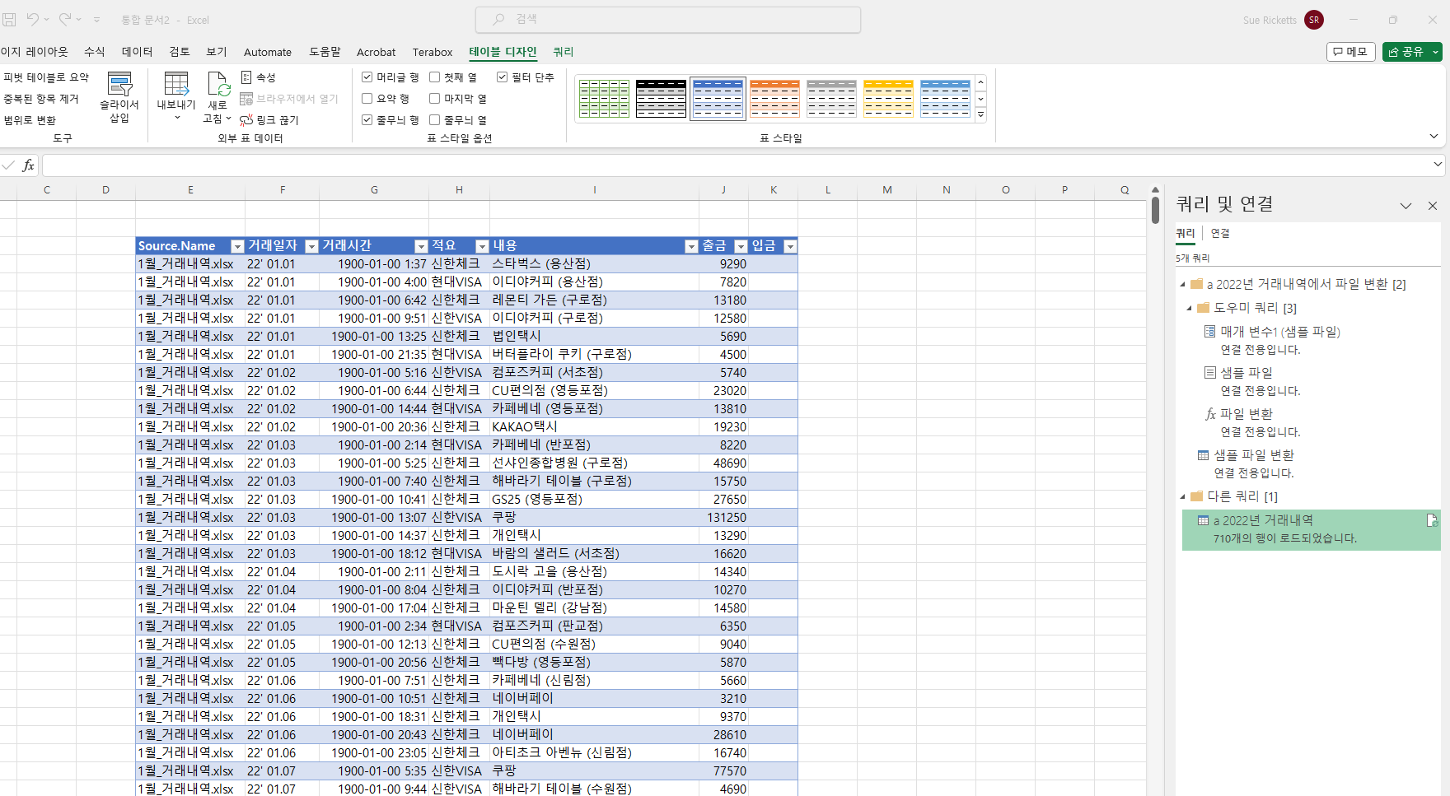Toggle the 머리글 행 checkbox
Screen dimensions: 1450x796
(367, 77)
